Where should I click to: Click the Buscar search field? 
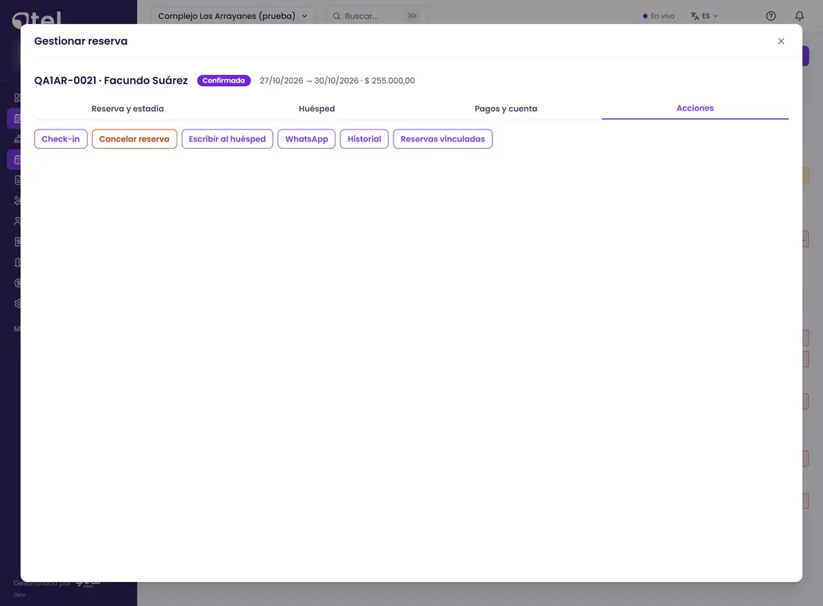click(376, 16)
